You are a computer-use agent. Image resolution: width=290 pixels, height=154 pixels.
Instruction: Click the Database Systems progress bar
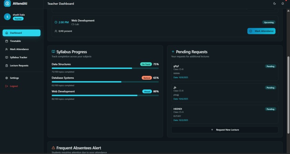click(105, 82)
